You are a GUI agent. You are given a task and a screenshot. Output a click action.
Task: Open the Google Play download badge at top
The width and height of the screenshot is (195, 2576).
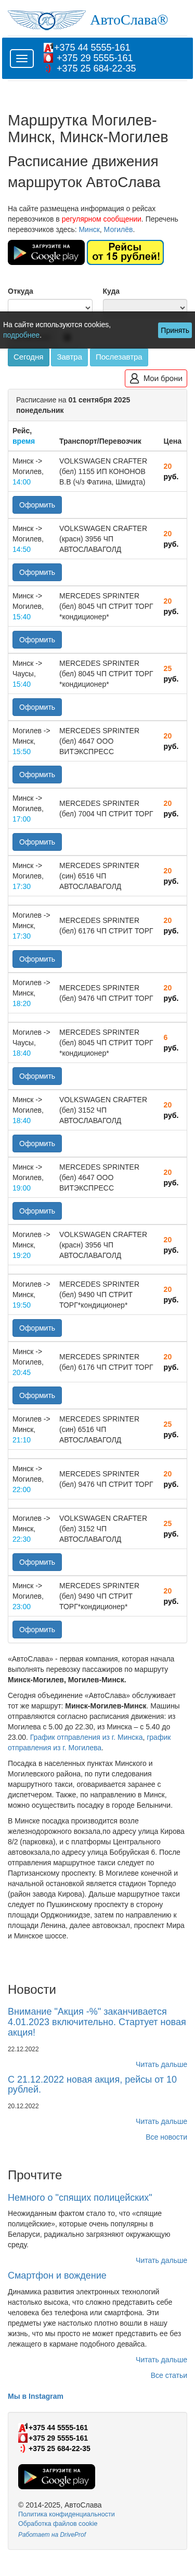(46, 252)
